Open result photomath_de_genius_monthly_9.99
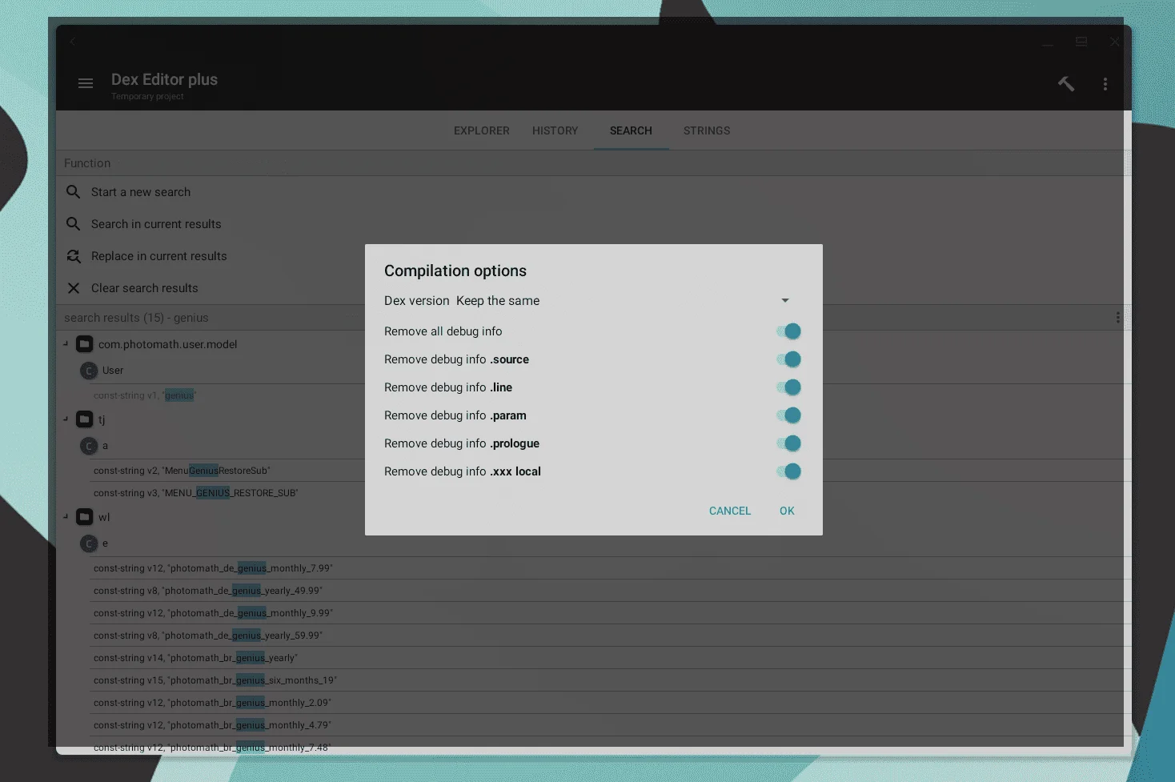The image size is (1175, 782). (213, 613)
